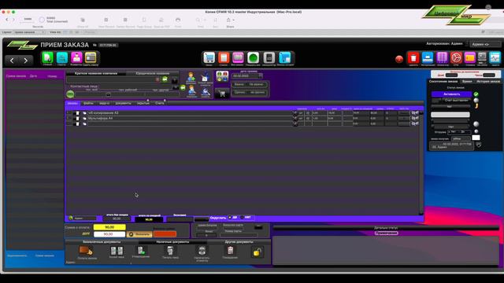The height and width of the screenshot is (283, 504).
Task: Click the add-client person icon with green arrow
Action: [x=191, y=77]
